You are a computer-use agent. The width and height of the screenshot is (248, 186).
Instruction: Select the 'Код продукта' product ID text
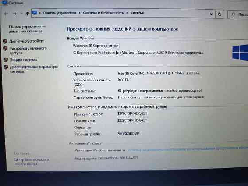(106, 158)
